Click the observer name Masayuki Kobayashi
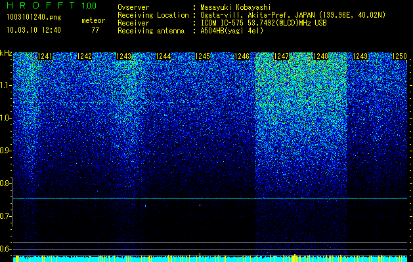 [x=236, y=7]
